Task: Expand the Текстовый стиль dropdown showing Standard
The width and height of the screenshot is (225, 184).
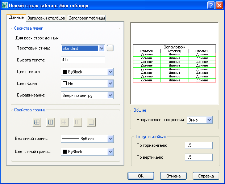Action: 101,48
